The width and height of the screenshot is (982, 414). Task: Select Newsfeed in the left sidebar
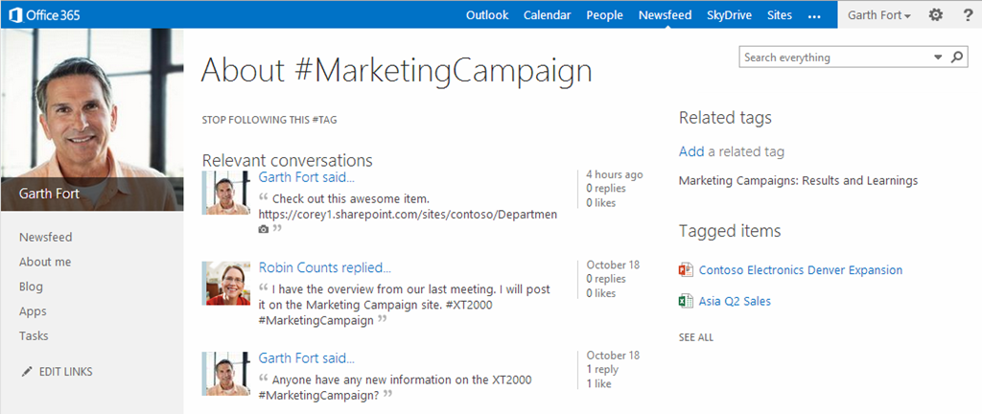46,237
